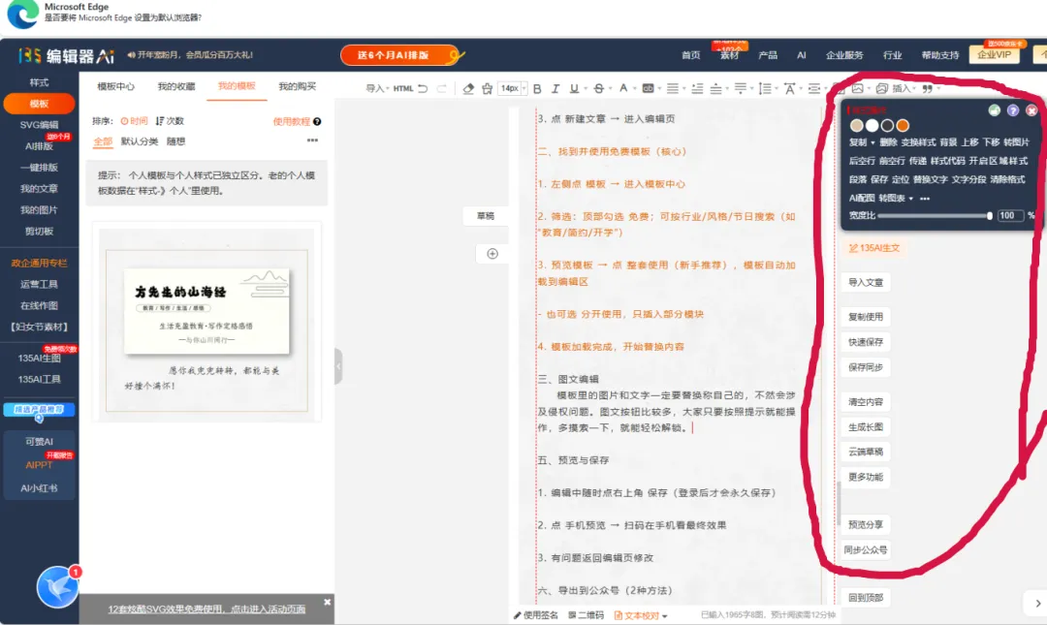Add a new draft with the plus icon
Screen dimensions: 1047x625
click(492, 254)
